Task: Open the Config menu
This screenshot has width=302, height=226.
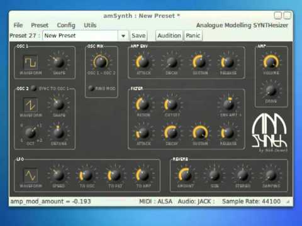Action: pos(66,25)
